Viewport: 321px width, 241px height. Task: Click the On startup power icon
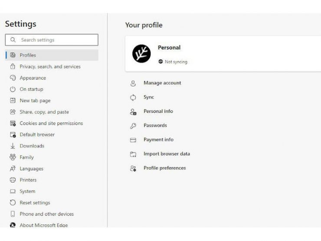(x=13, y=89)
